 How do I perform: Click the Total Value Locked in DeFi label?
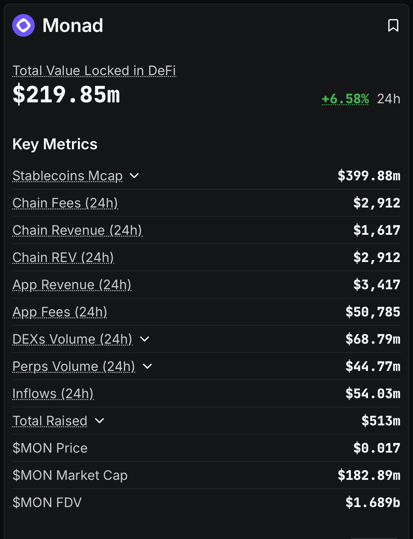[94, 71]
